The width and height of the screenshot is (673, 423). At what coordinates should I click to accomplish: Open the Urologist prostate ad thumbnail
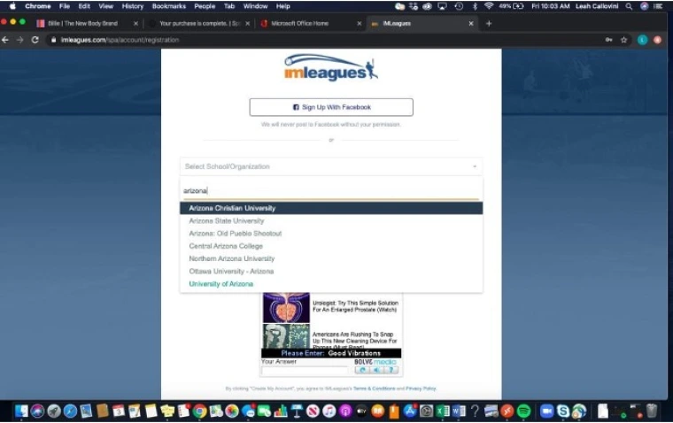286,307
